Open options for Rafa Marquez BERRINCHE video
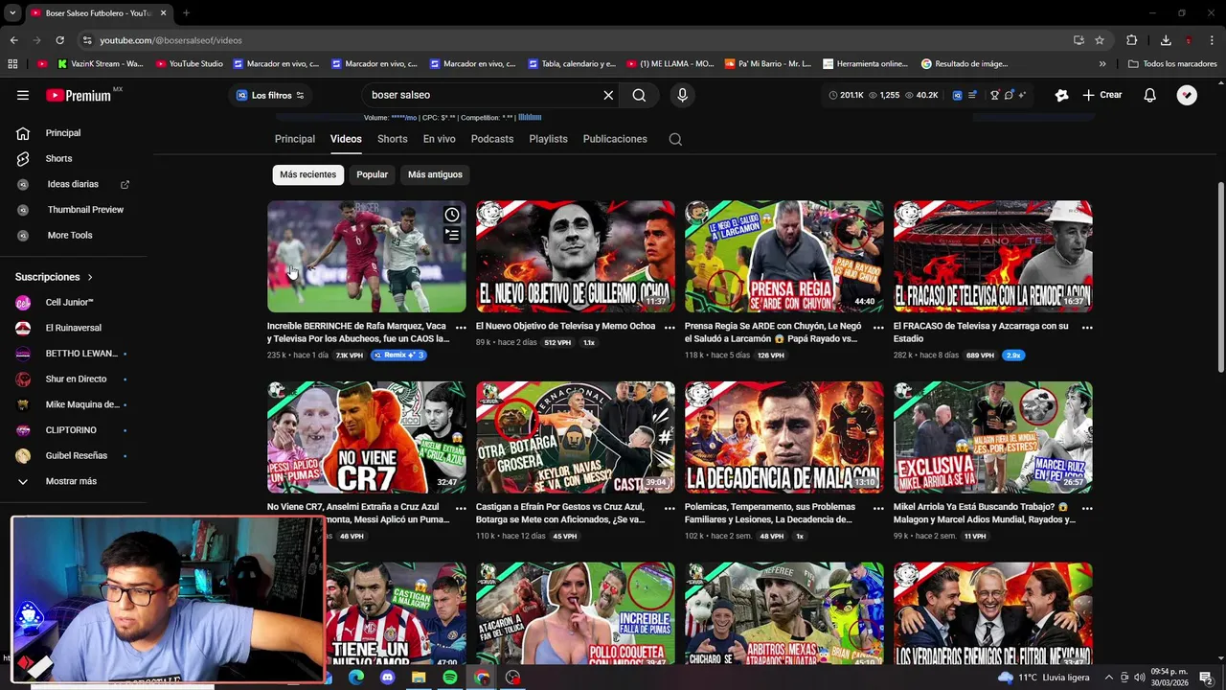 461,328
